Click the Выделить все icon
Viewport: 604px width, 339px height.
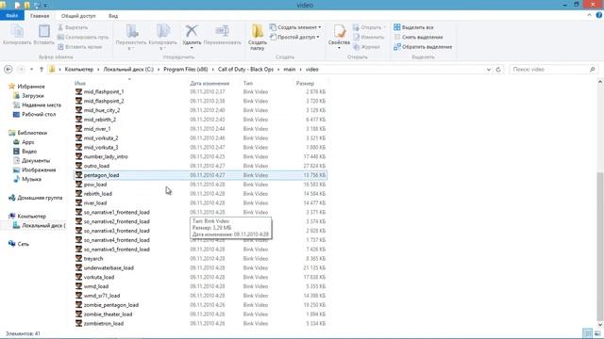click(x=396, y=27)
